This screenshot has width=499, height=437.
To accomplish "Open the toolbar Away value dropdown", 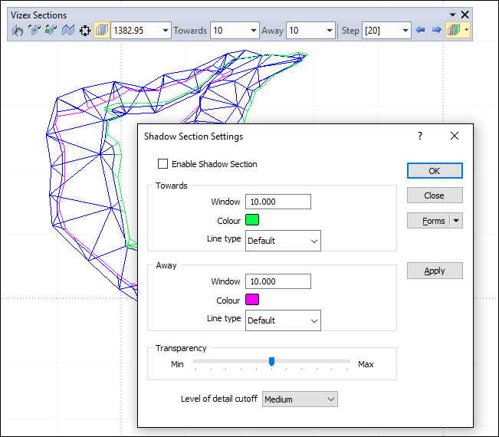I will coord(330,31).
